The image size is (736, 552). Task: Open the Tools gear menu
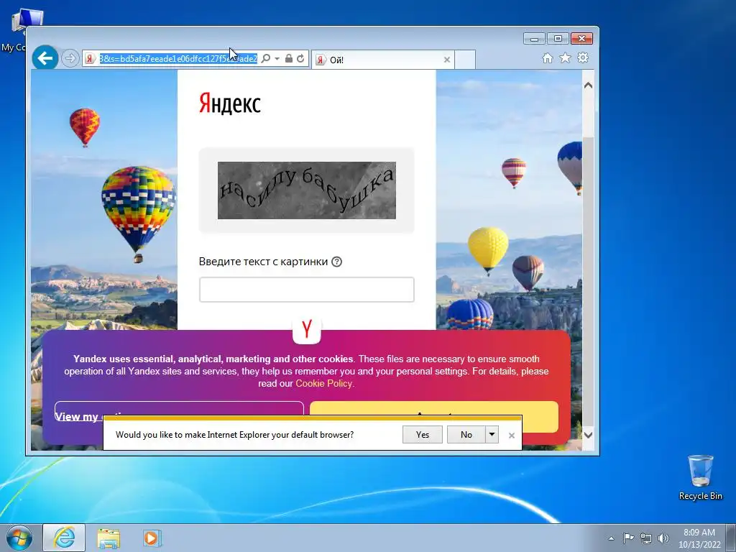point(583,57)
